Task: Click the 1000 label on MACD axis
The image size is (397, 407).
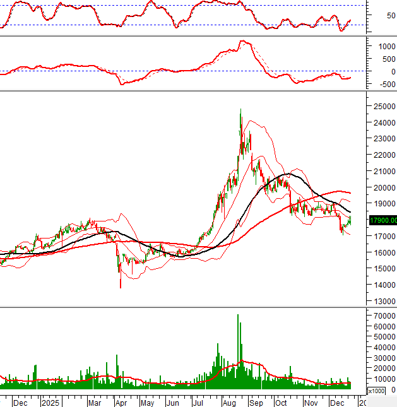Action: 382,47
